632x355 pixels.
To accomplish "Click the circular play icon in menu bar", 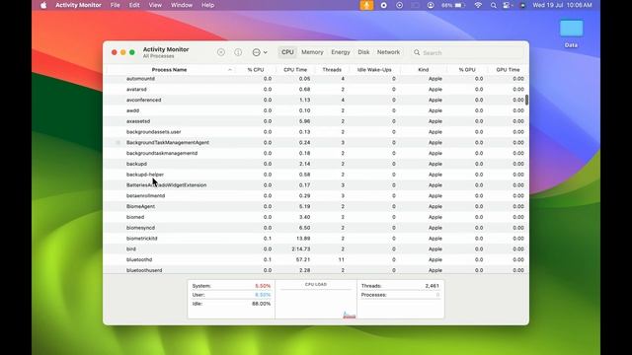I will [399, 5].
